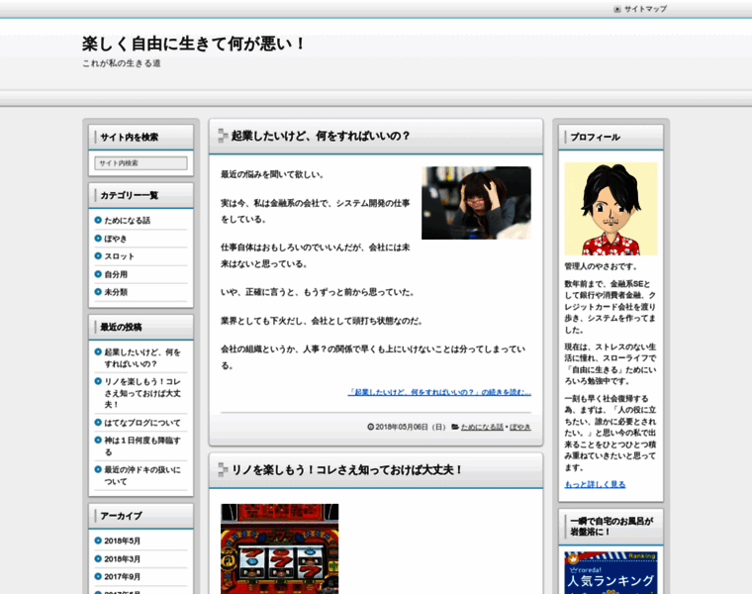Open the サイトマップ link at top
The height and width of the screenshot is (594, 752).
coord(645,9)
